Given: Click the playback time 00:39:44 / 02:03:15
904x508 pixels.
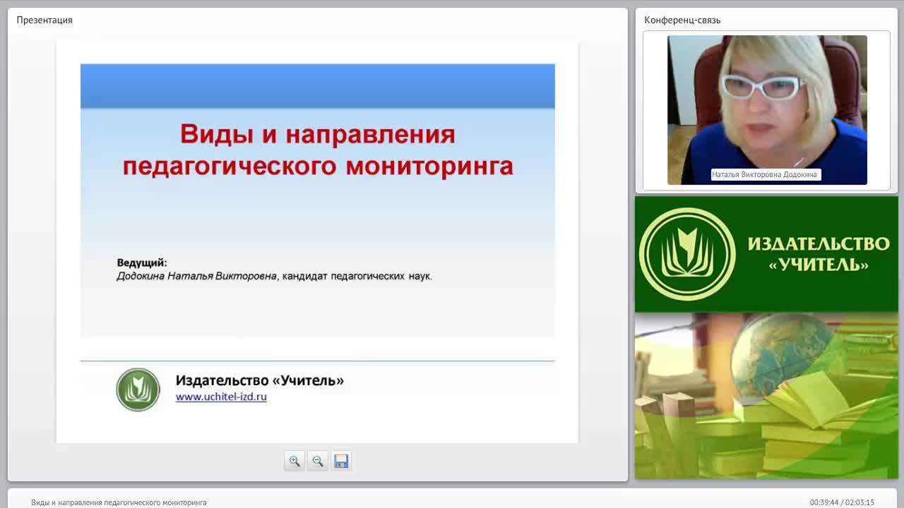Looking at the screenshot, I should click(x=842, y=502).
